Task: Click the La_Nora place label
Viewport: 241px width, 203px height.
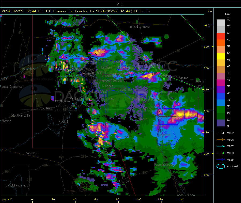Action: pos(107,67)
